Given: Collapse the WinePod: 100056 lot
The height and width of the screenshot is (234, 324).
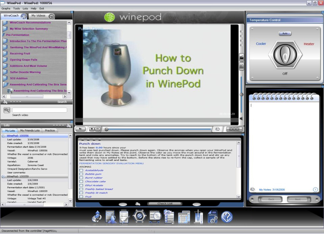Looking at the screenshot, I should tap(3, 136).
